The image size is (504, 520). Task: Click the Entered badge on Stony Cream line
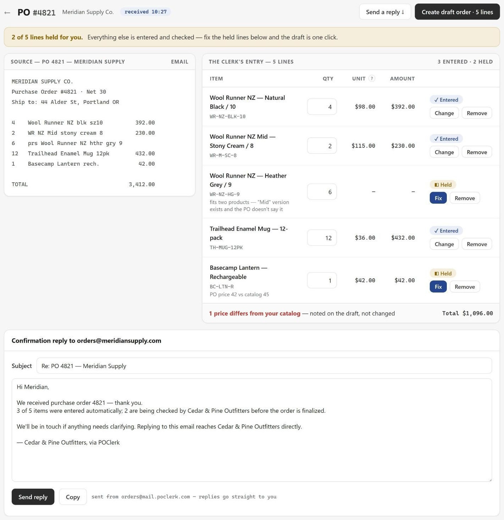(x=446, y=139)
